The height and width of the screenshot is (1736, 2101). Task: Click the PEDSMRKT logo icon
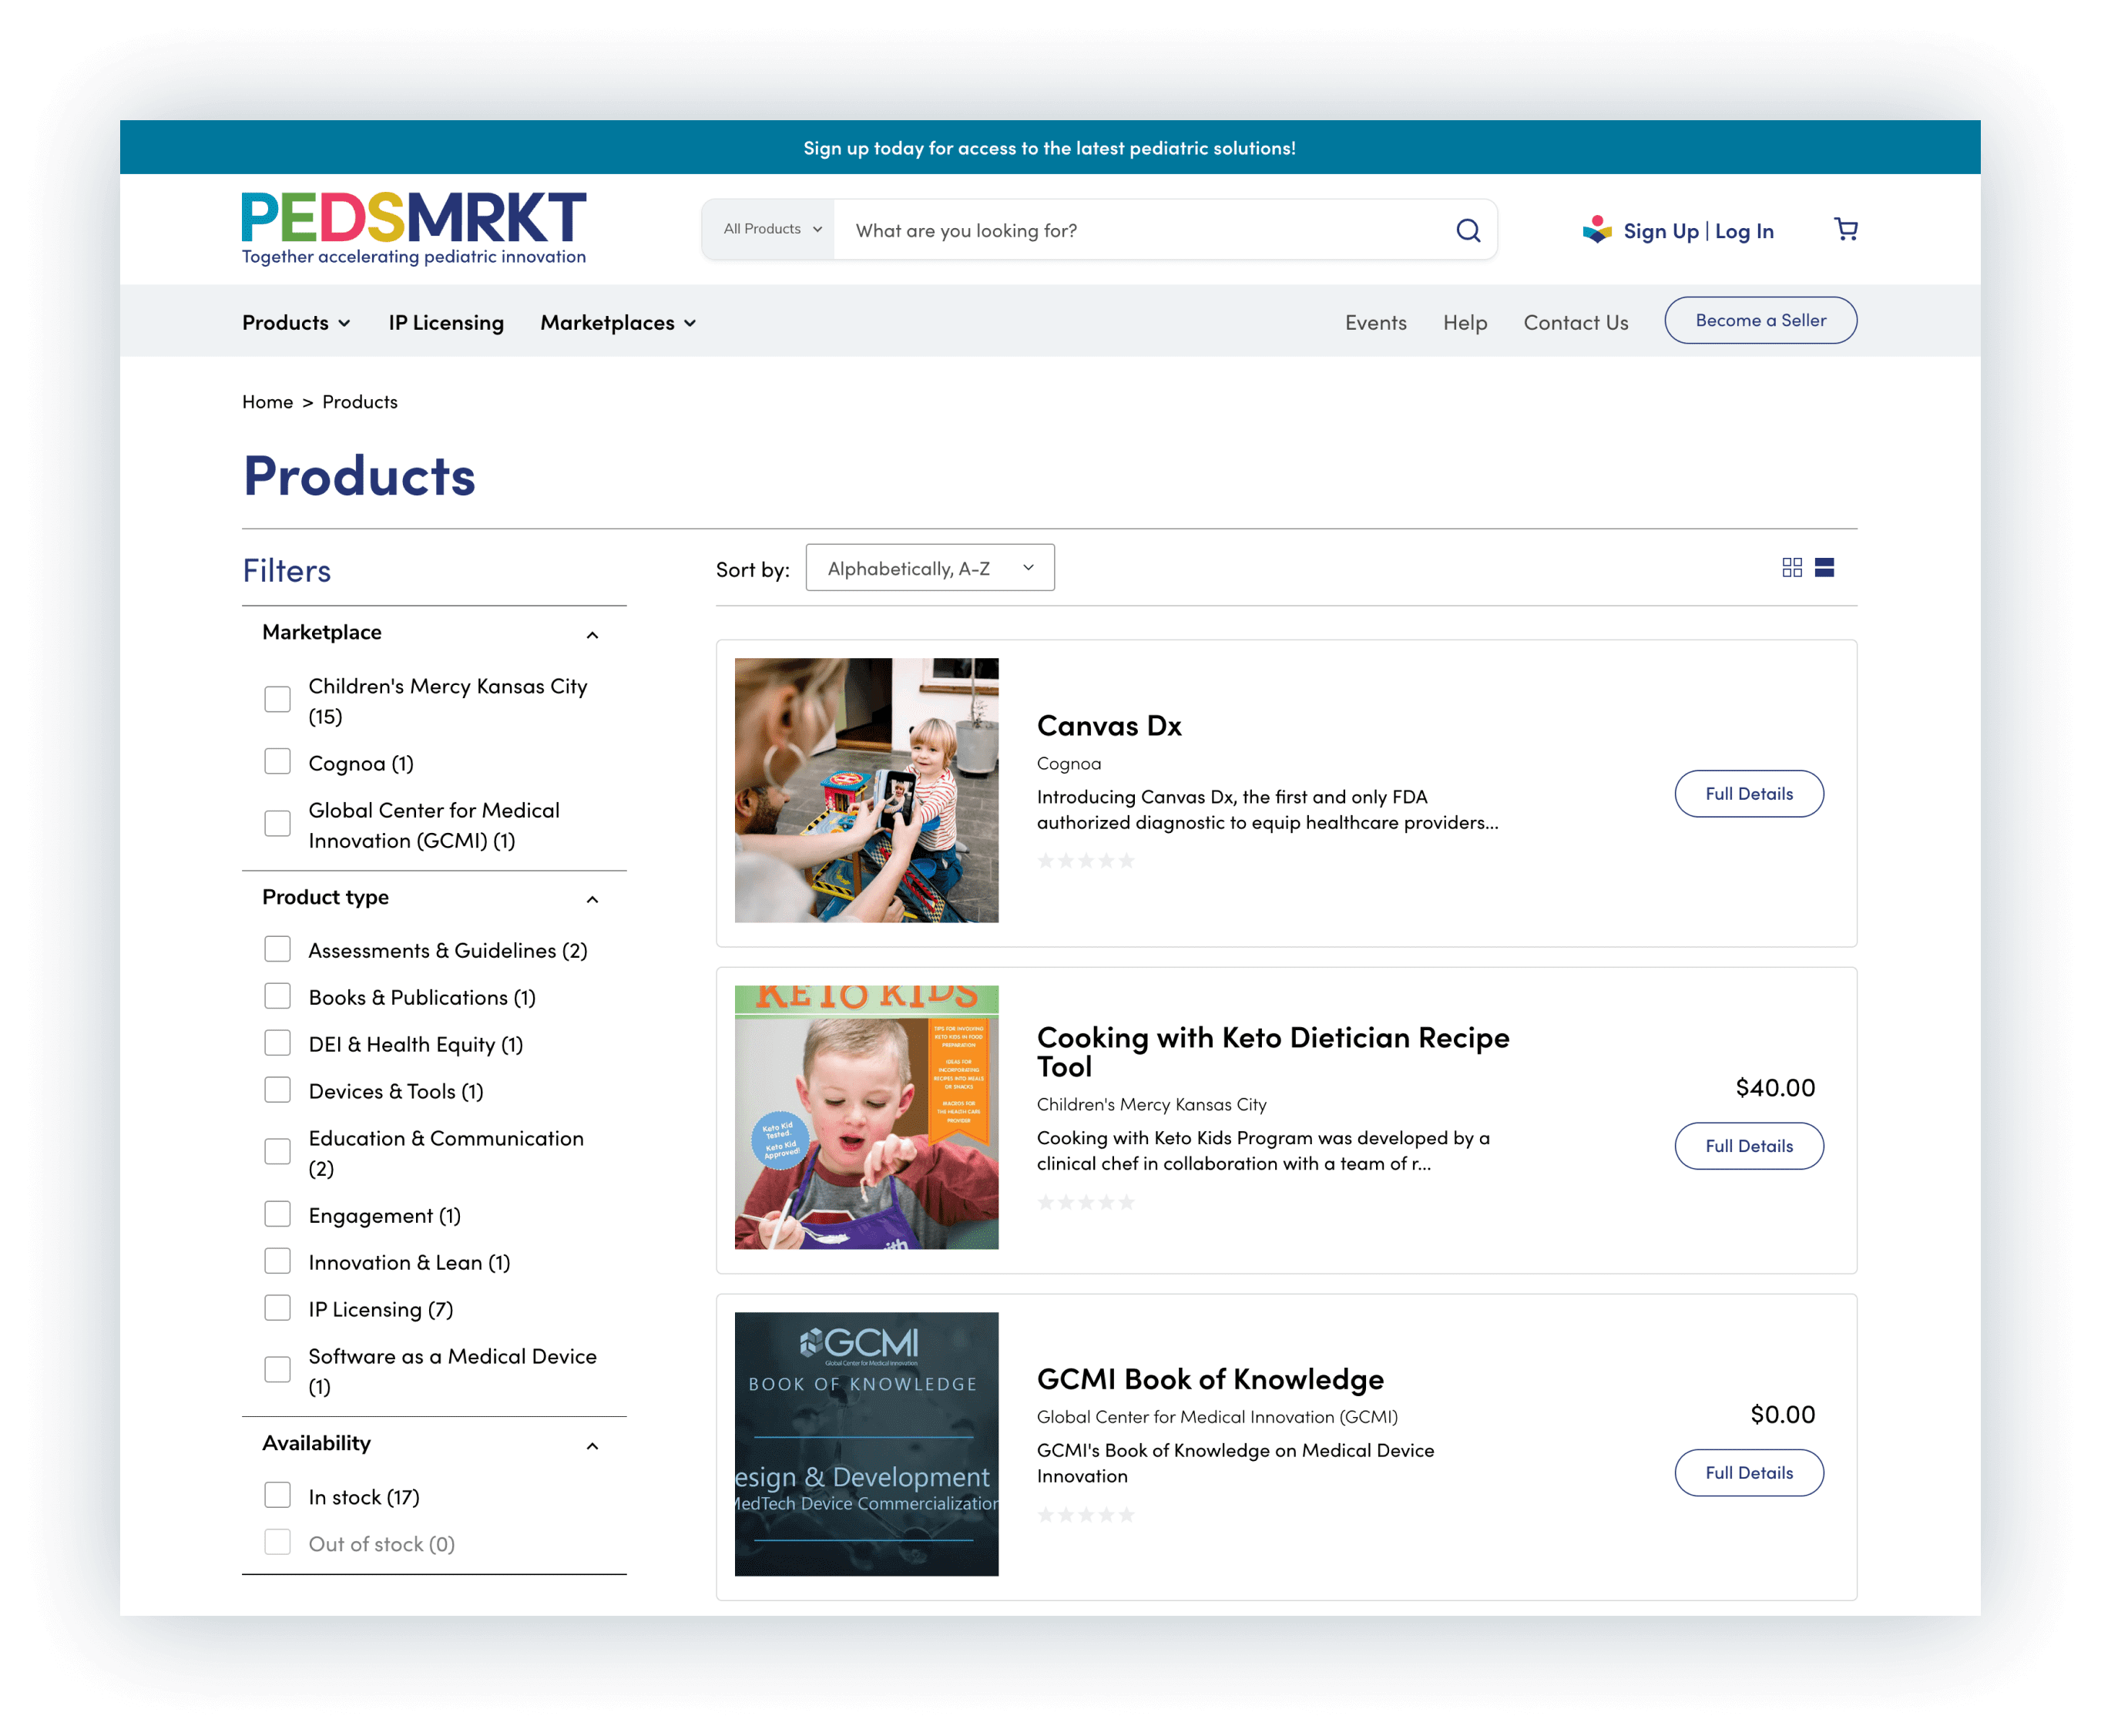414,229
